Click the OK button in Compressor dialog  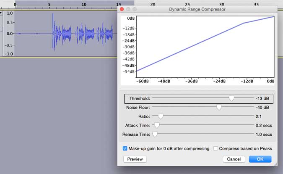260,159
